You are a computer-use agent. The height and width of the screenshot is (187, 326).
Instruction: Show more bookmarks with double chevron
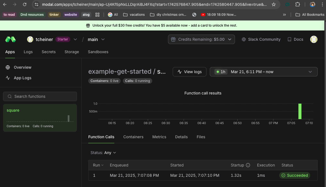coord(284,15)
